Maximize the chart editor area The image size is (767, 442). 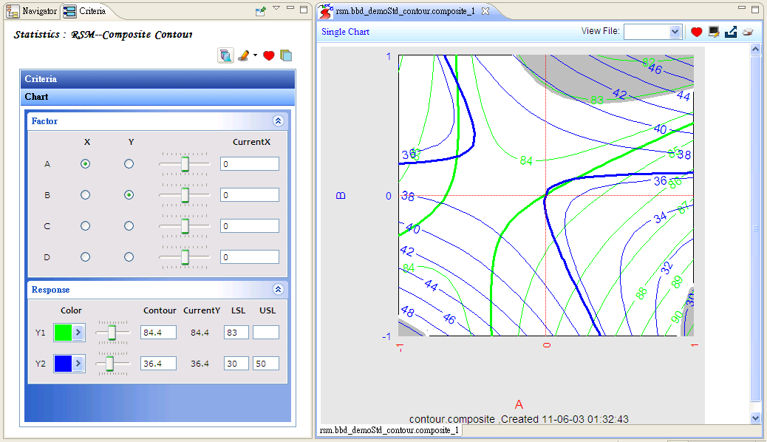pyautogui.click(x=756, y=9)
